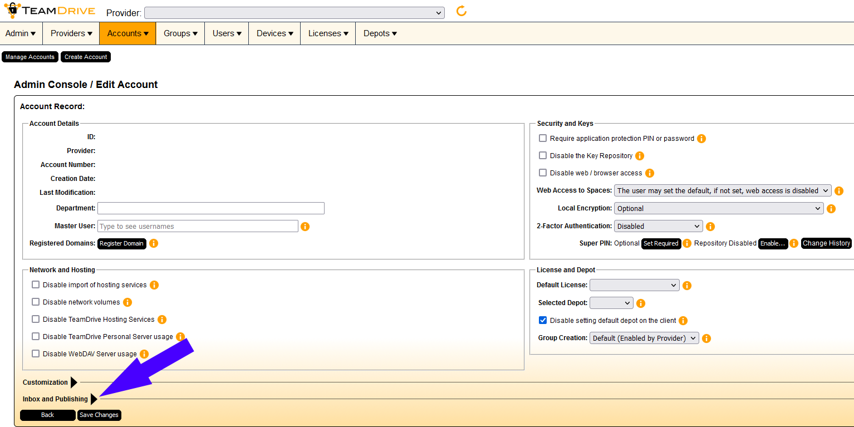The width and height of the screenshot is (854, 427).
Task: Open the Users menu
Action: pyautogui.click(x=227, y=33)
